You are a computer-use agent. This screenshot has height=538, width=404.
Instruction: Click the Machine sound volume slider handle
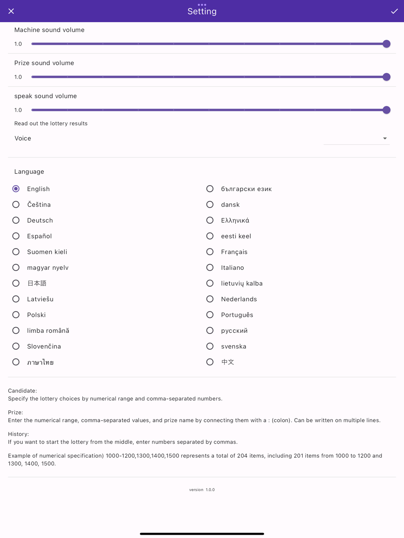coord(386,44)
